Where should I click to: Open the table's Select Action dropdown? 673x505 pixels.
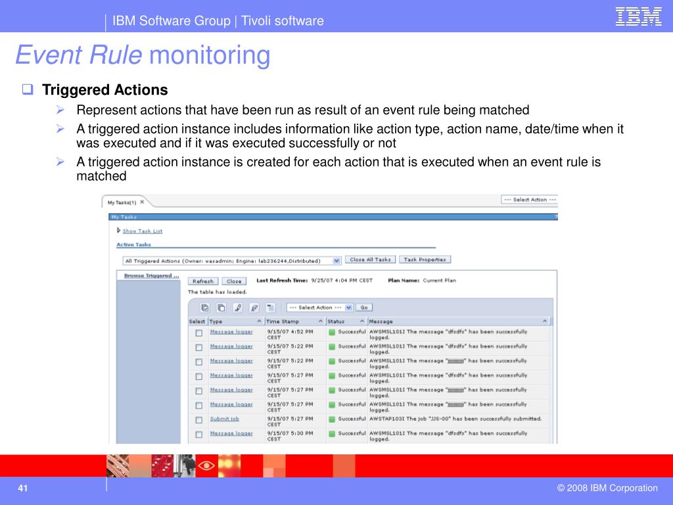[x=320, y=308]
